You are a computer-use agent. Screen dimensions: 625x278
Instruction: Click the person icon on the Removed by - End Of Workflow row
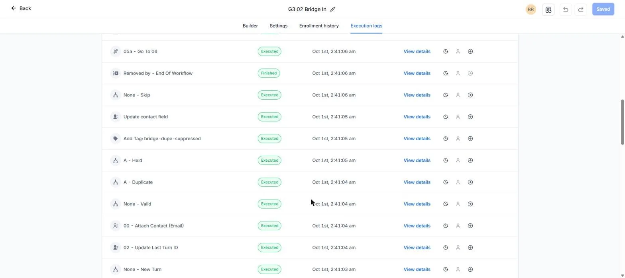click(458, 73)
